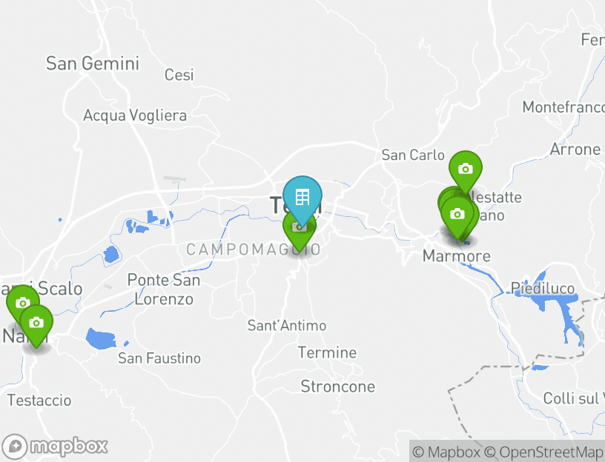Select the Ponte San Lorenzo label

pos(164,289)
